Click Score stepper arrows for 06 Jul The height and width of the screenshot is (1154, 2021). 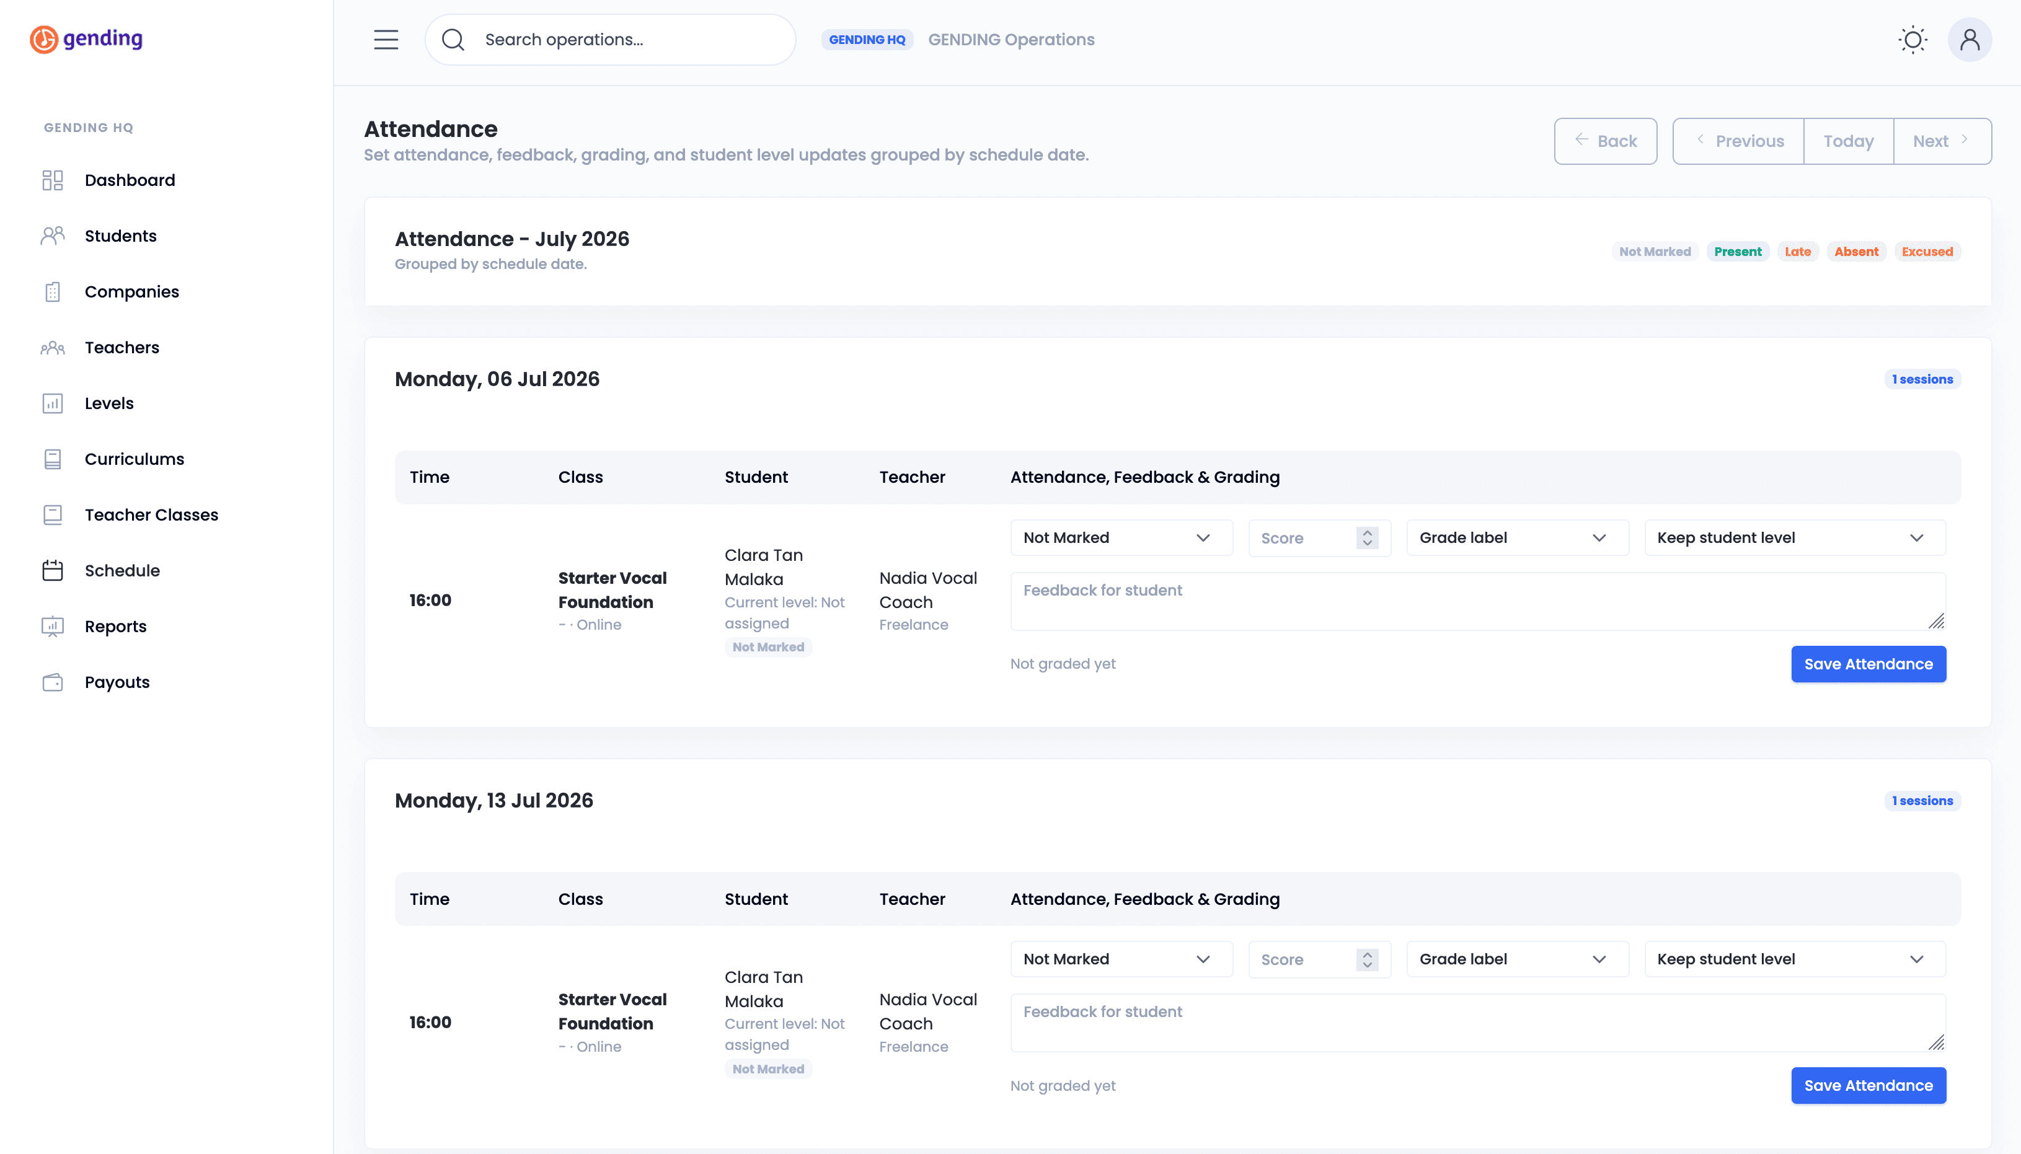click(1367, 537)
